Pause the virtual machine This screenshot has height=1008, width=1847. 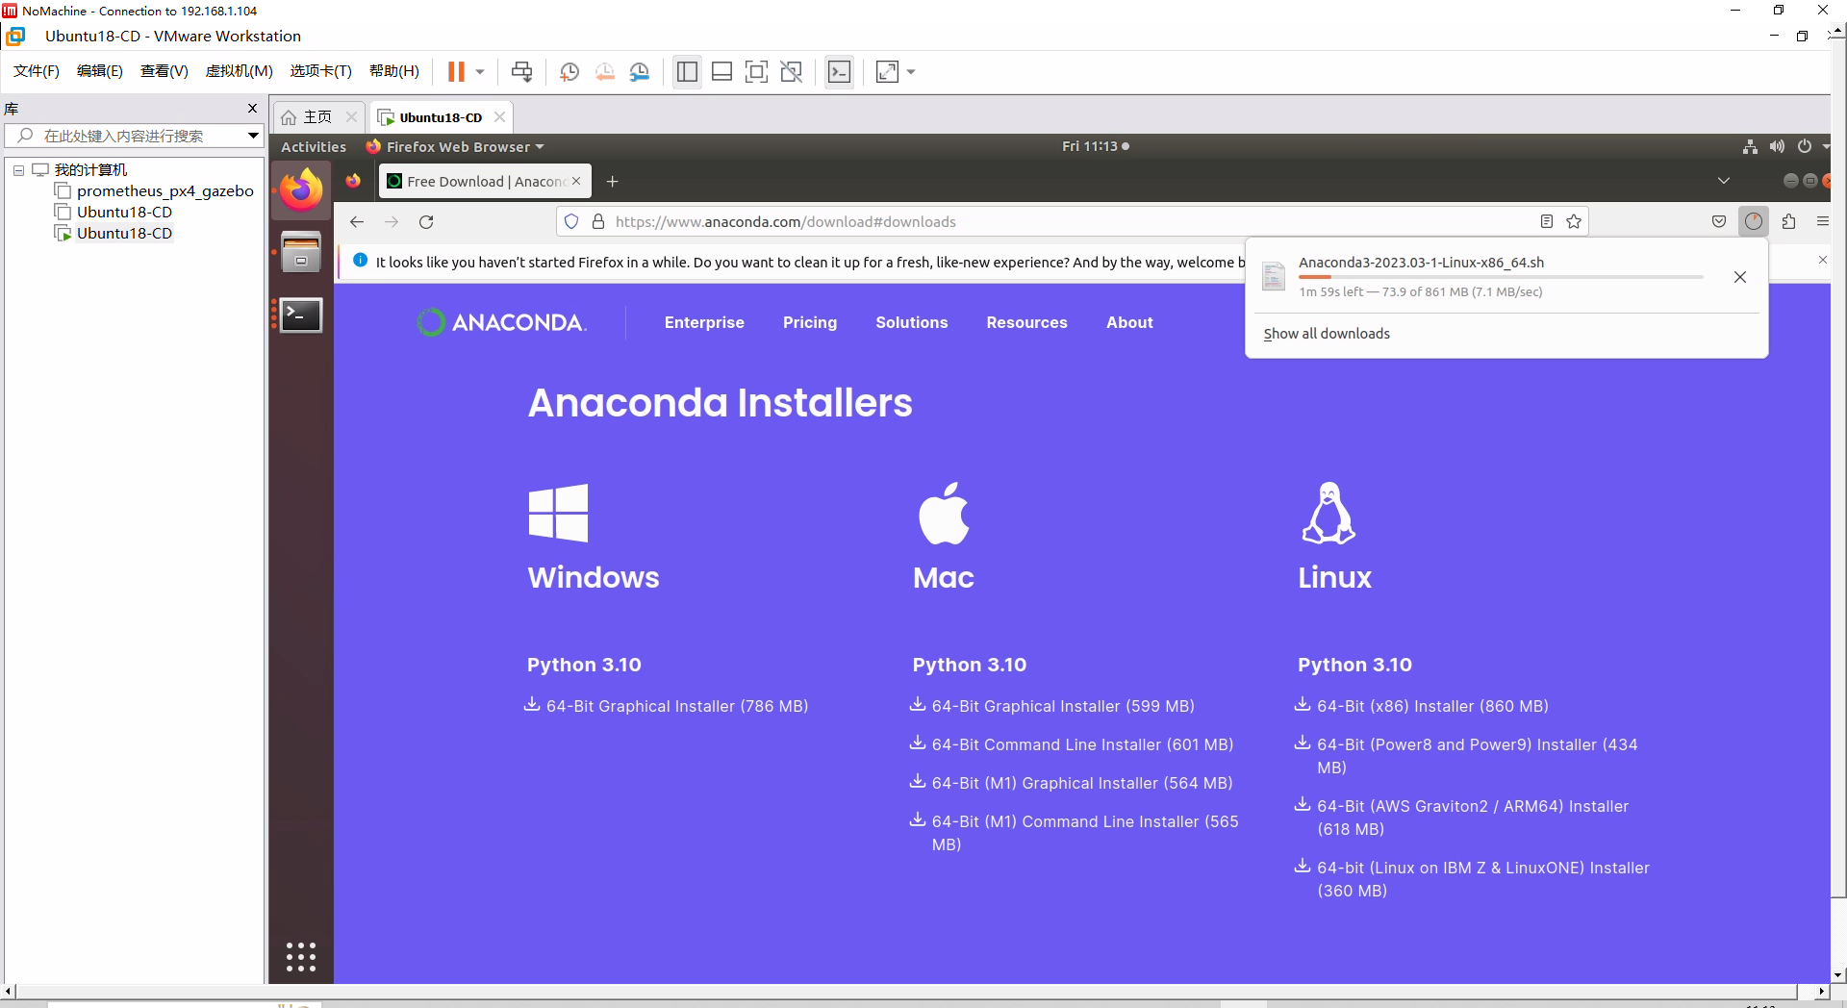[x=456, y=72]
